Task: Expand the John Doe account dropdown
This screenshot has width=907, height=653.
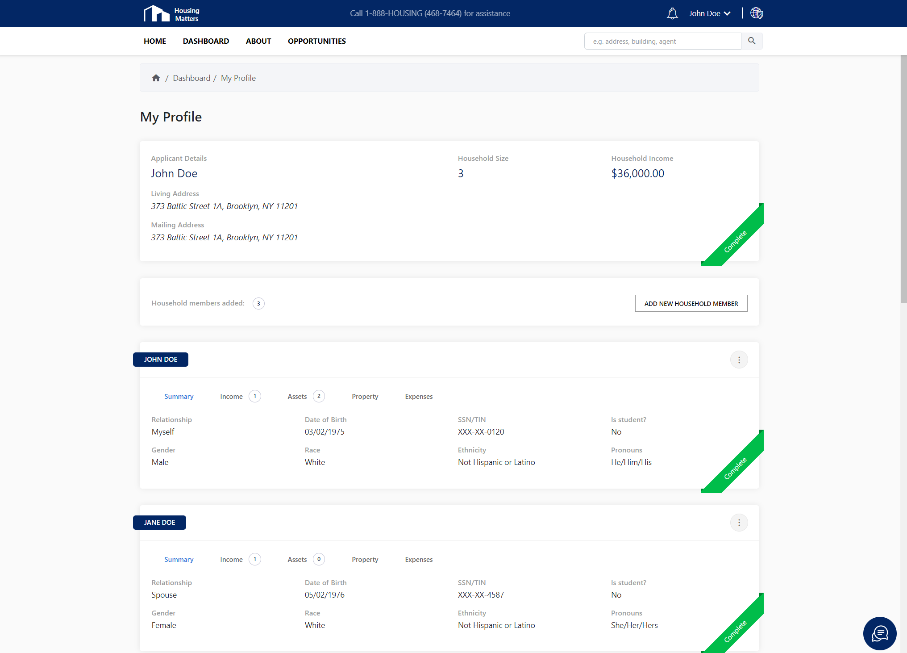Action: (709, 13)
